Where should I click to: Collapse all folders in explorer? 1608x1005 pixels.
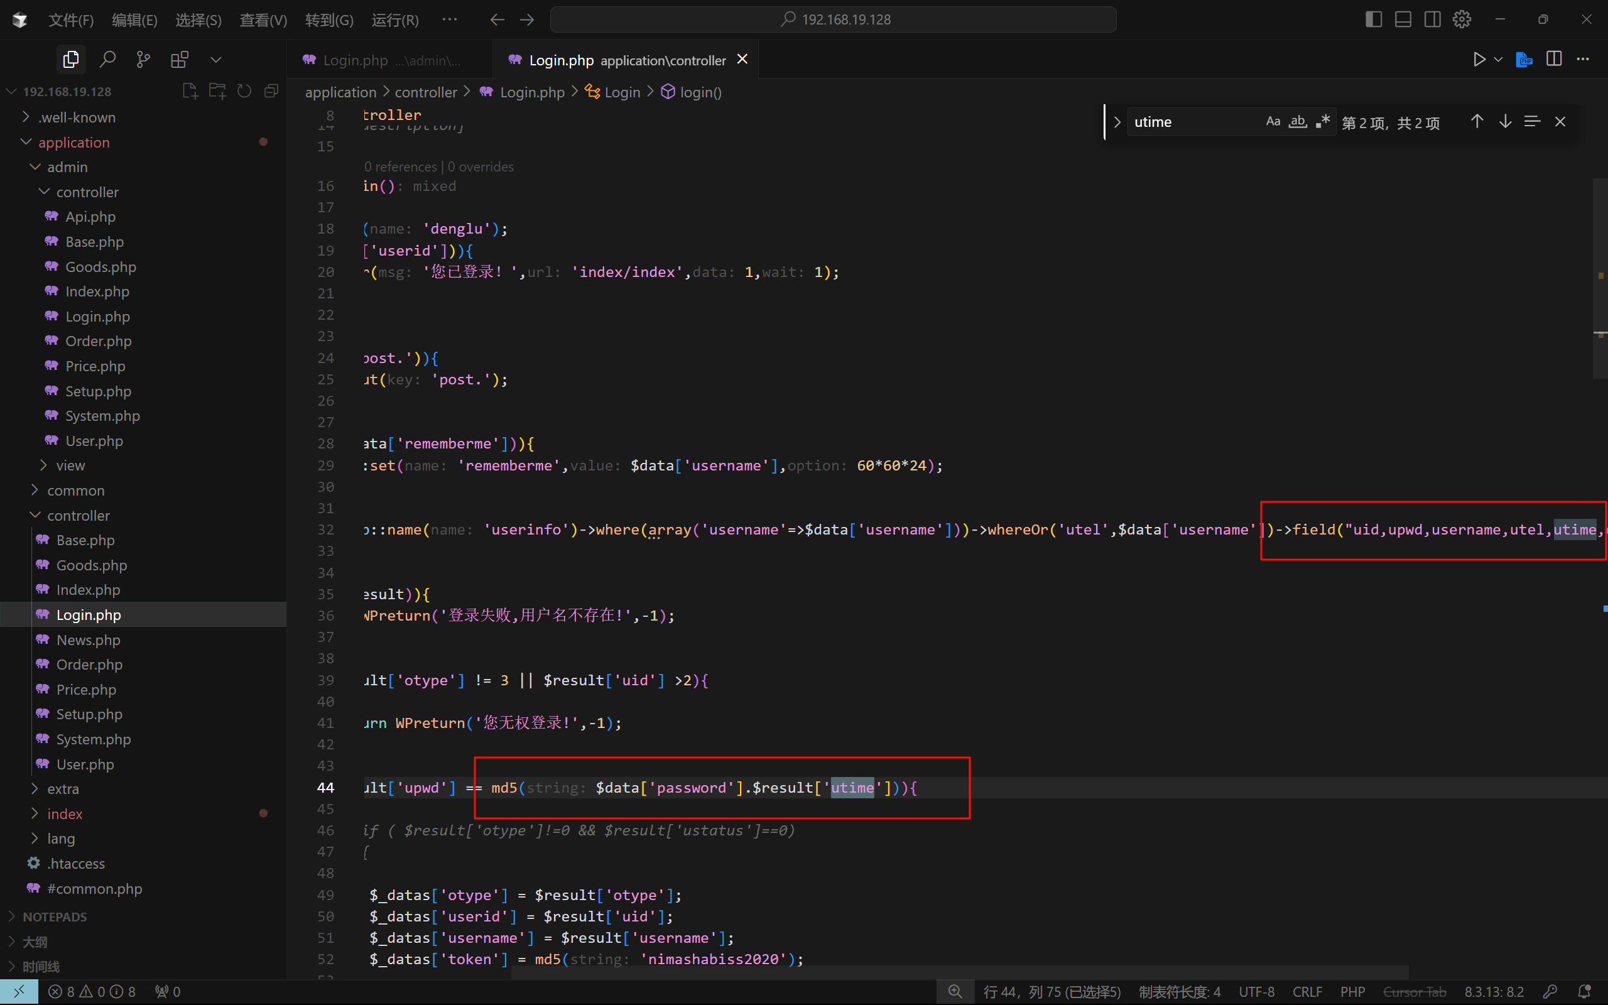point(271,91)
